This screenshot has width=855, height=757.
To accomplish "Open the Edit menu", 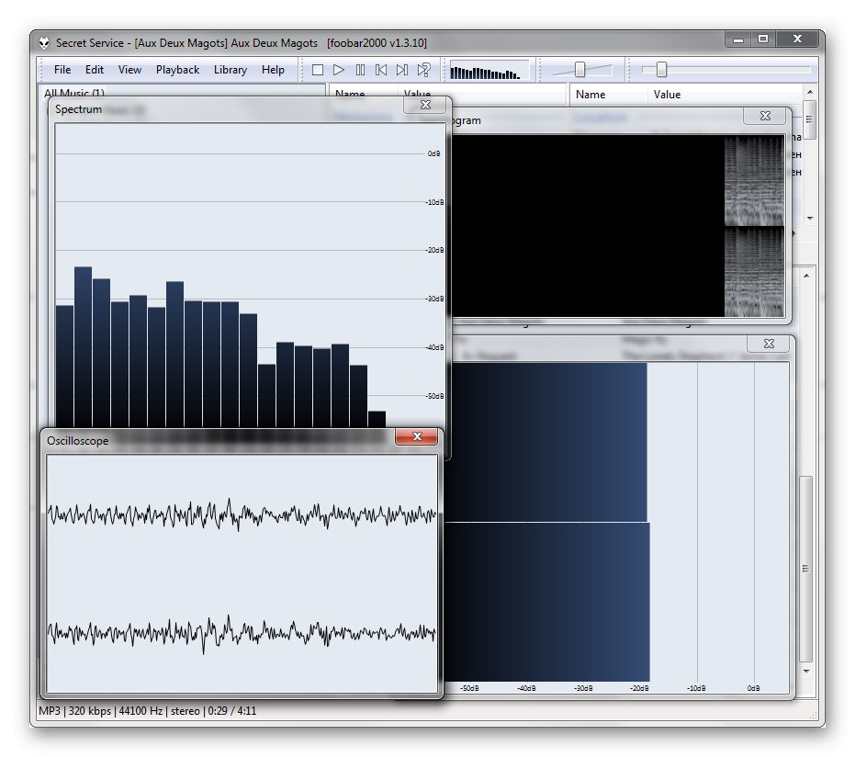I will [x=95, y=70].
